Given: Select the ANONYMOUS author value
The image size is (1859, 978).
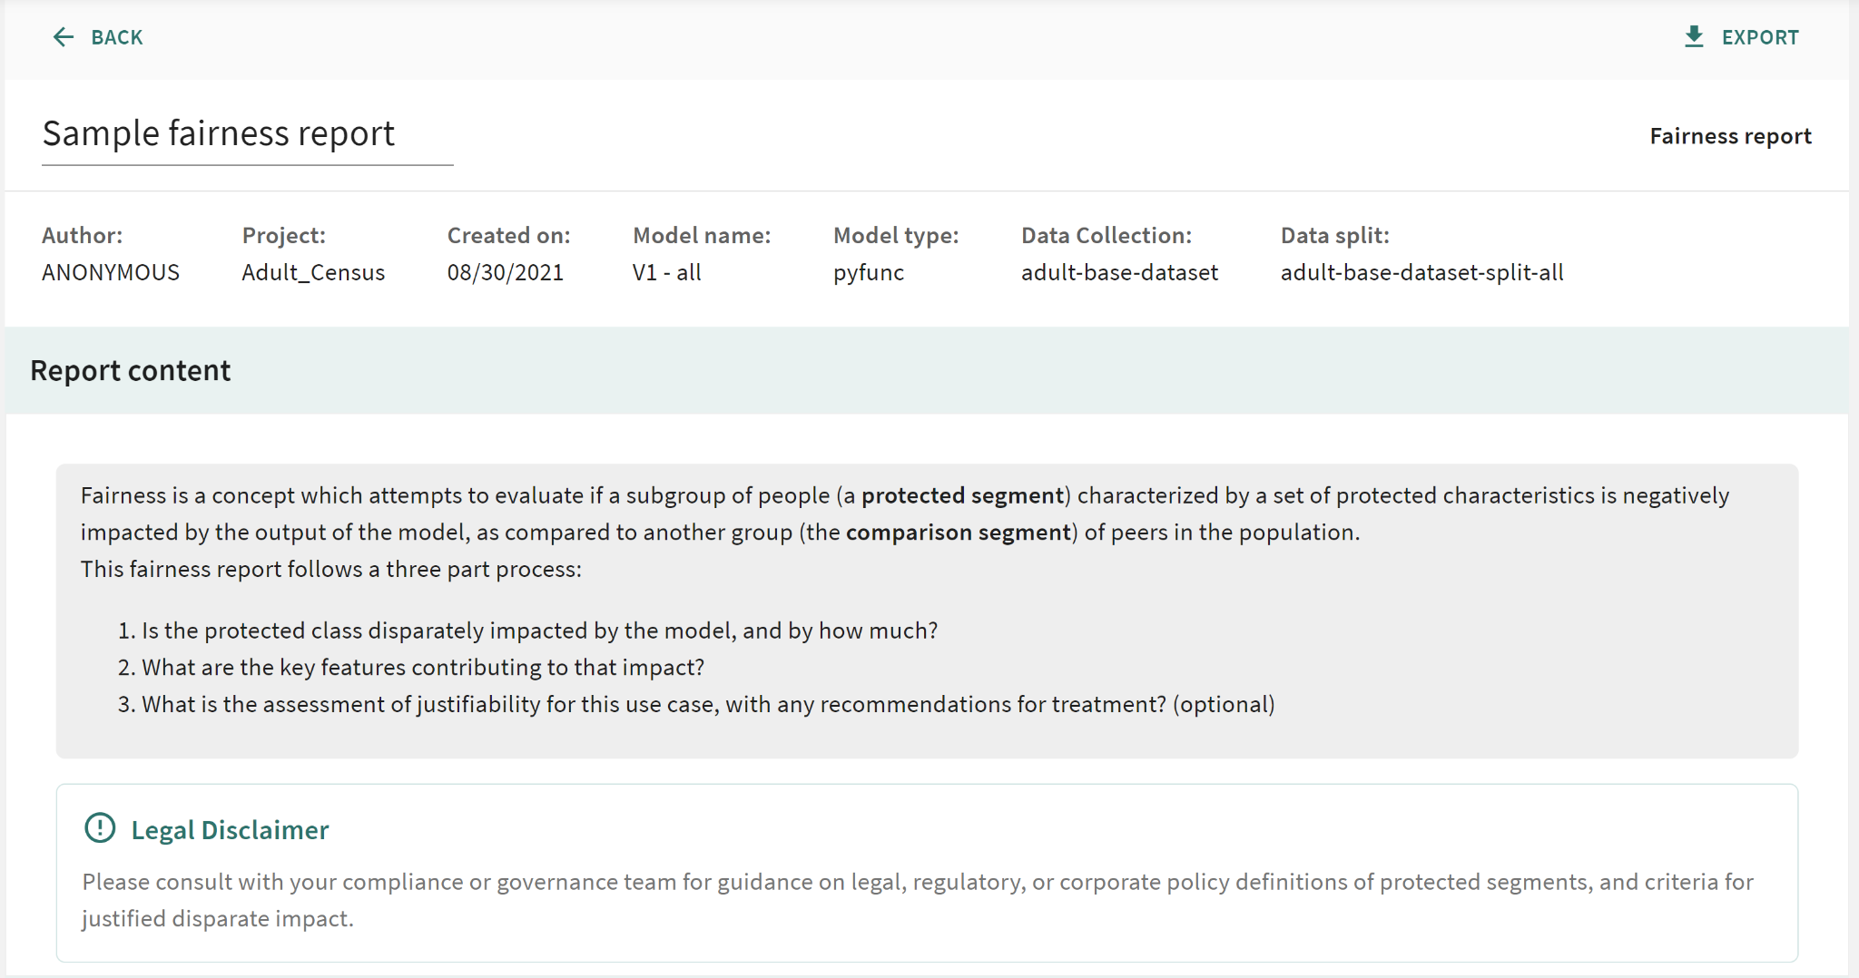Looking at the screenshot, I should 111,272.
